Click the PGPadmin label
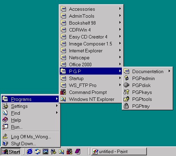This screenshot has width=176, height=156. pos(143,78)
